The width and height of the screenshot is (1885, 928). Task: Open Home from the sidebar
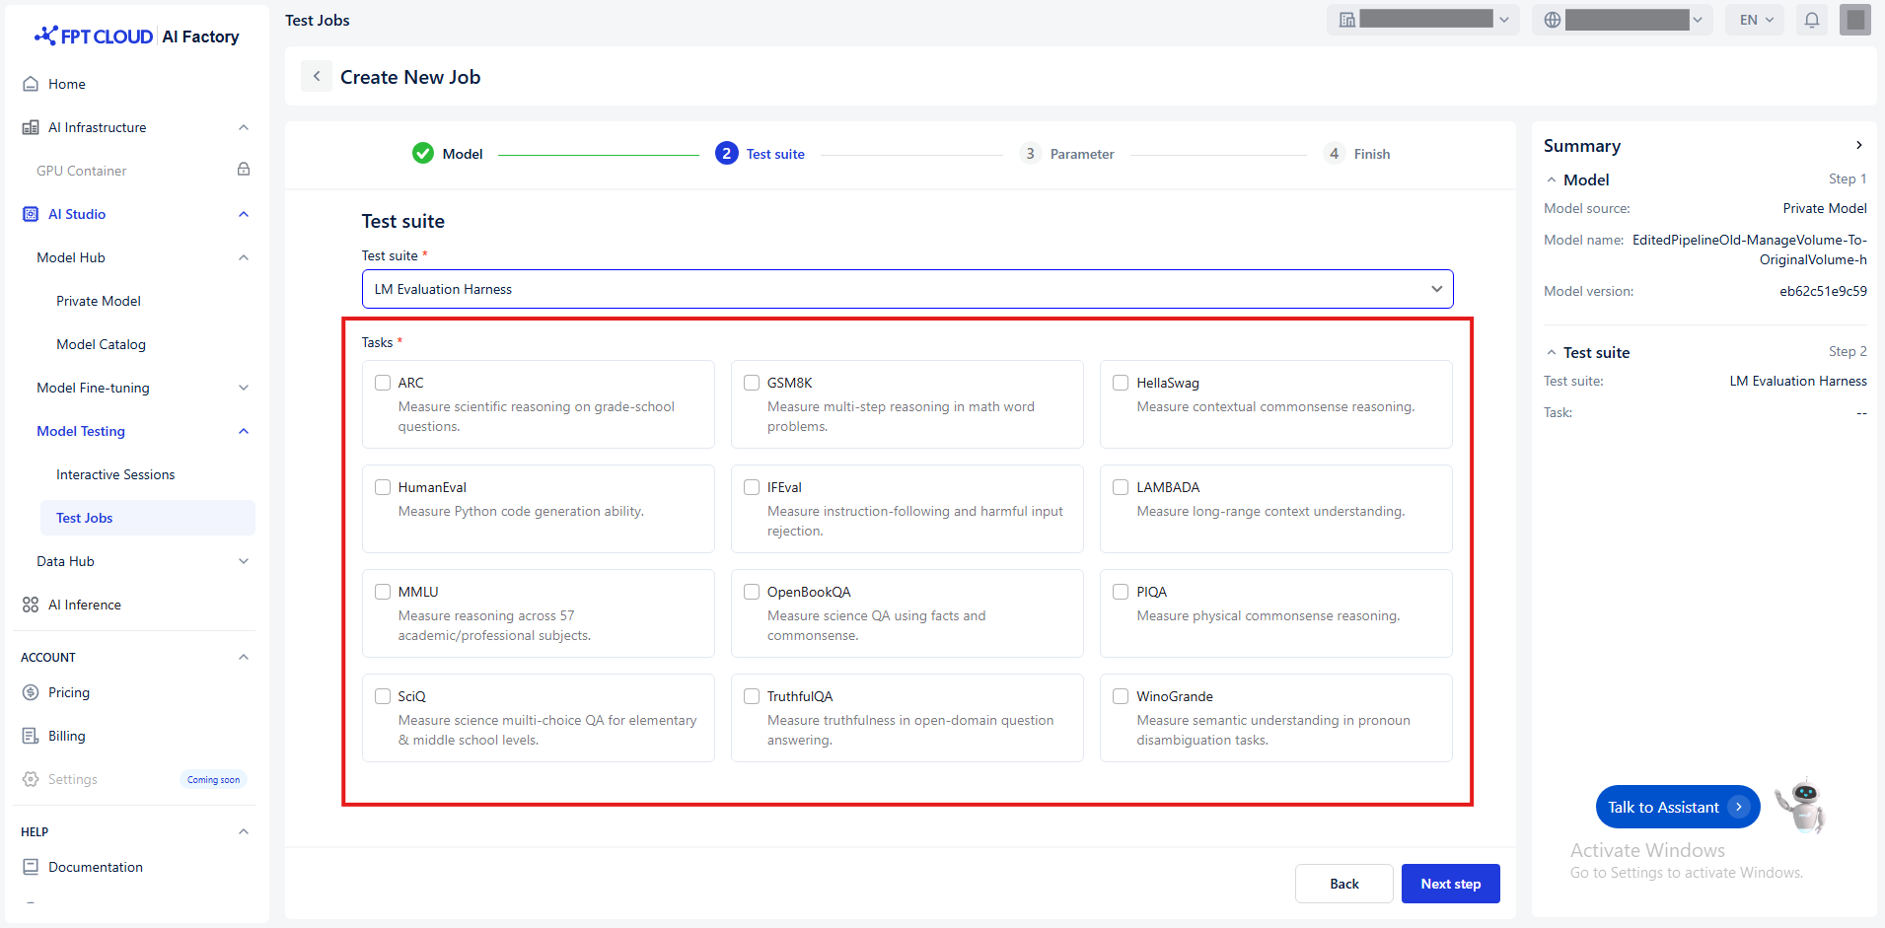66,84
